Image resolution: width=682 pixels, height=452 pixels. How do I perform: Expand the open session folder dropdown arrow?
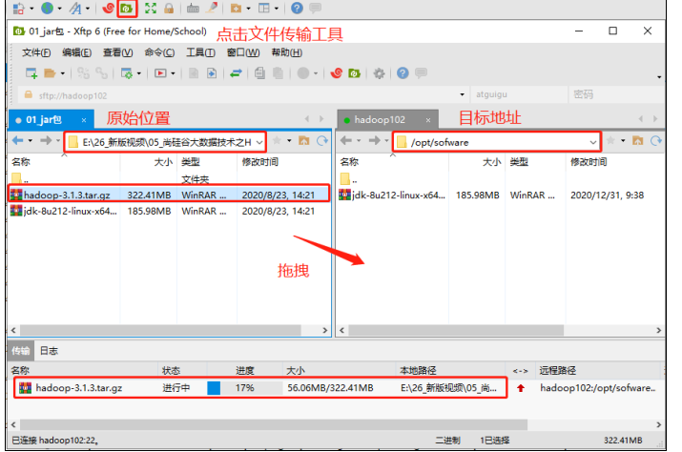[x=63, y=73]
